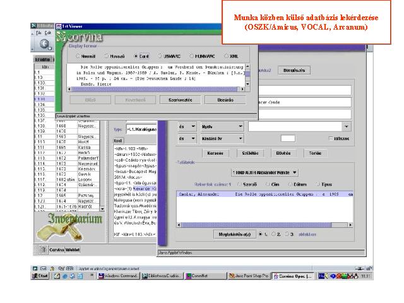
Task: Switch to Jasc Paint Shop Pro taskbar button
Action: 249,276
